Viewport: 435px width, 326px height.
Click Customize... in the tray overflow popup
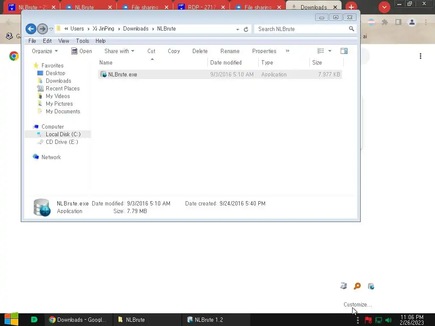click(x=357, y=304)
